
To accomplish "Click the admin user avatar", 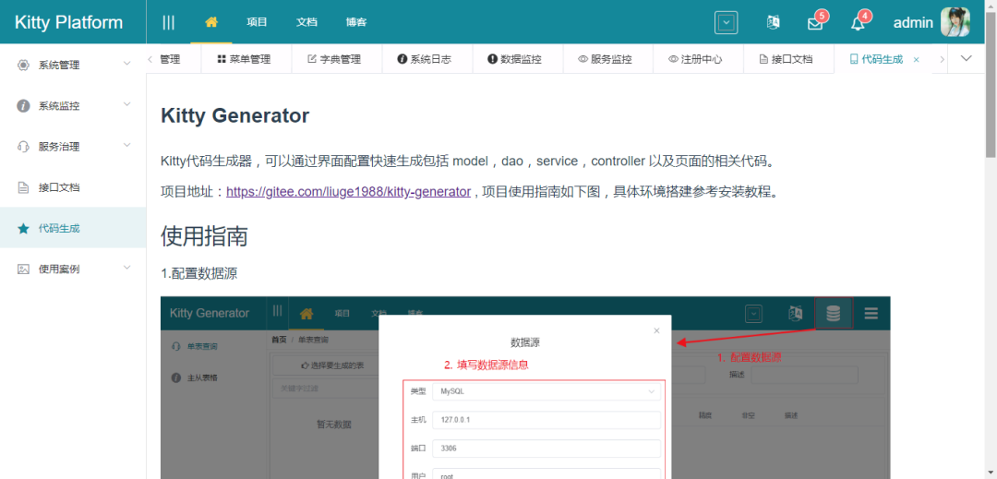I will click(x=955, y=22).
